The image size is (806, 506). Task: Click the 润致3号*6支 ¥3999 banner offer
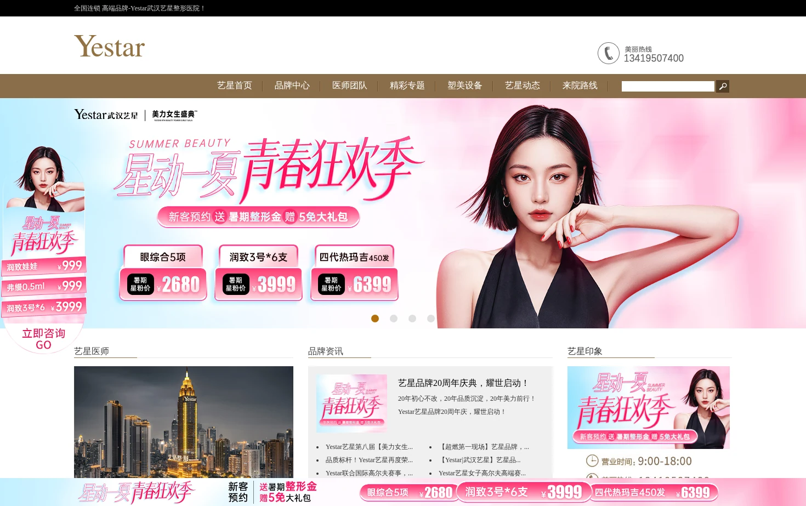[258, 272]
